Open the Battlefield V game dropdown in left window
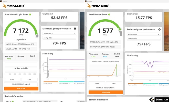The image size is (169, 102). coord(59,34)
